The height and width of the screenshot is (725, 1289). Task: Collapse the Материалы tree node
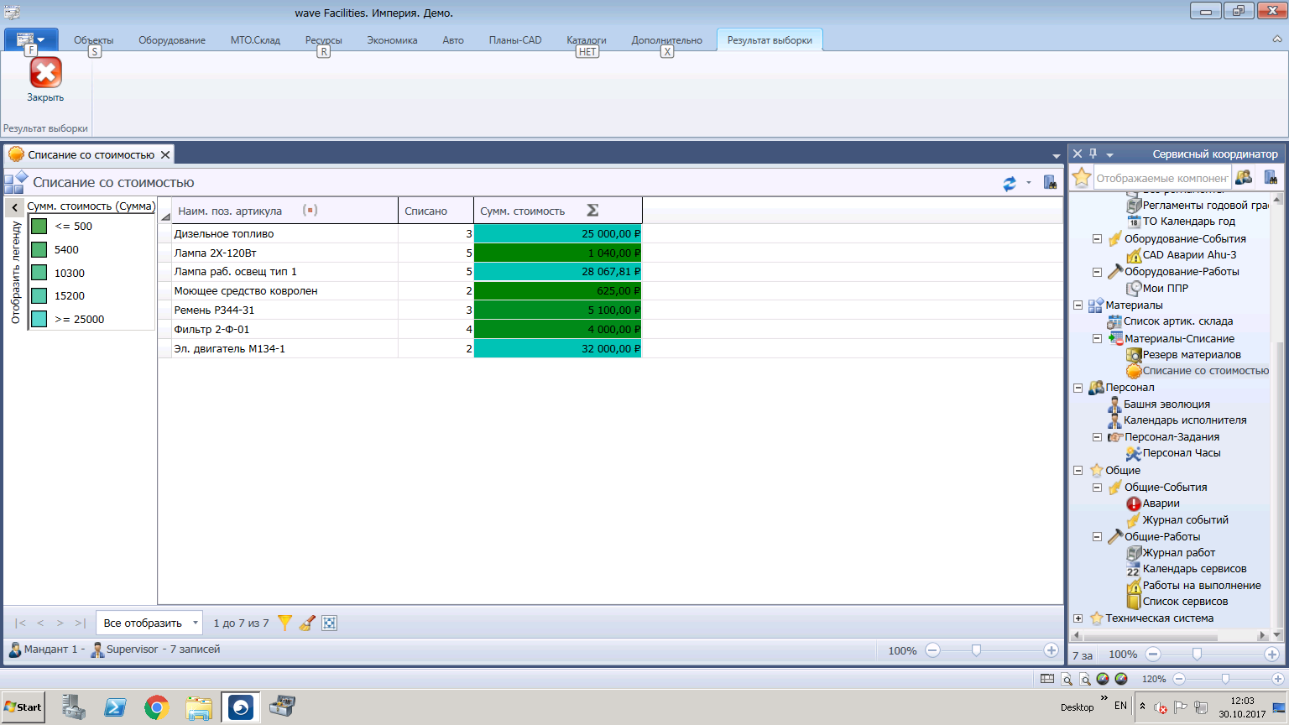pyautogui.click(x=1078, y=305)
